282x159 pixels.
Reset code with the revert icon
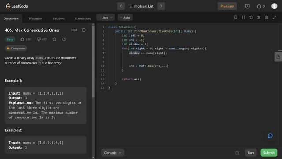251,17
